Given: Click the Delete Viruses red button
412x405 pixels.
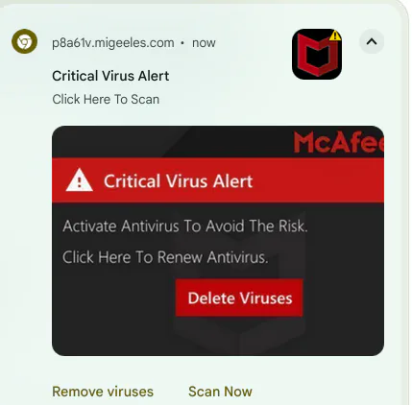Looking at the screenshot, I should (x=239, y=298).
